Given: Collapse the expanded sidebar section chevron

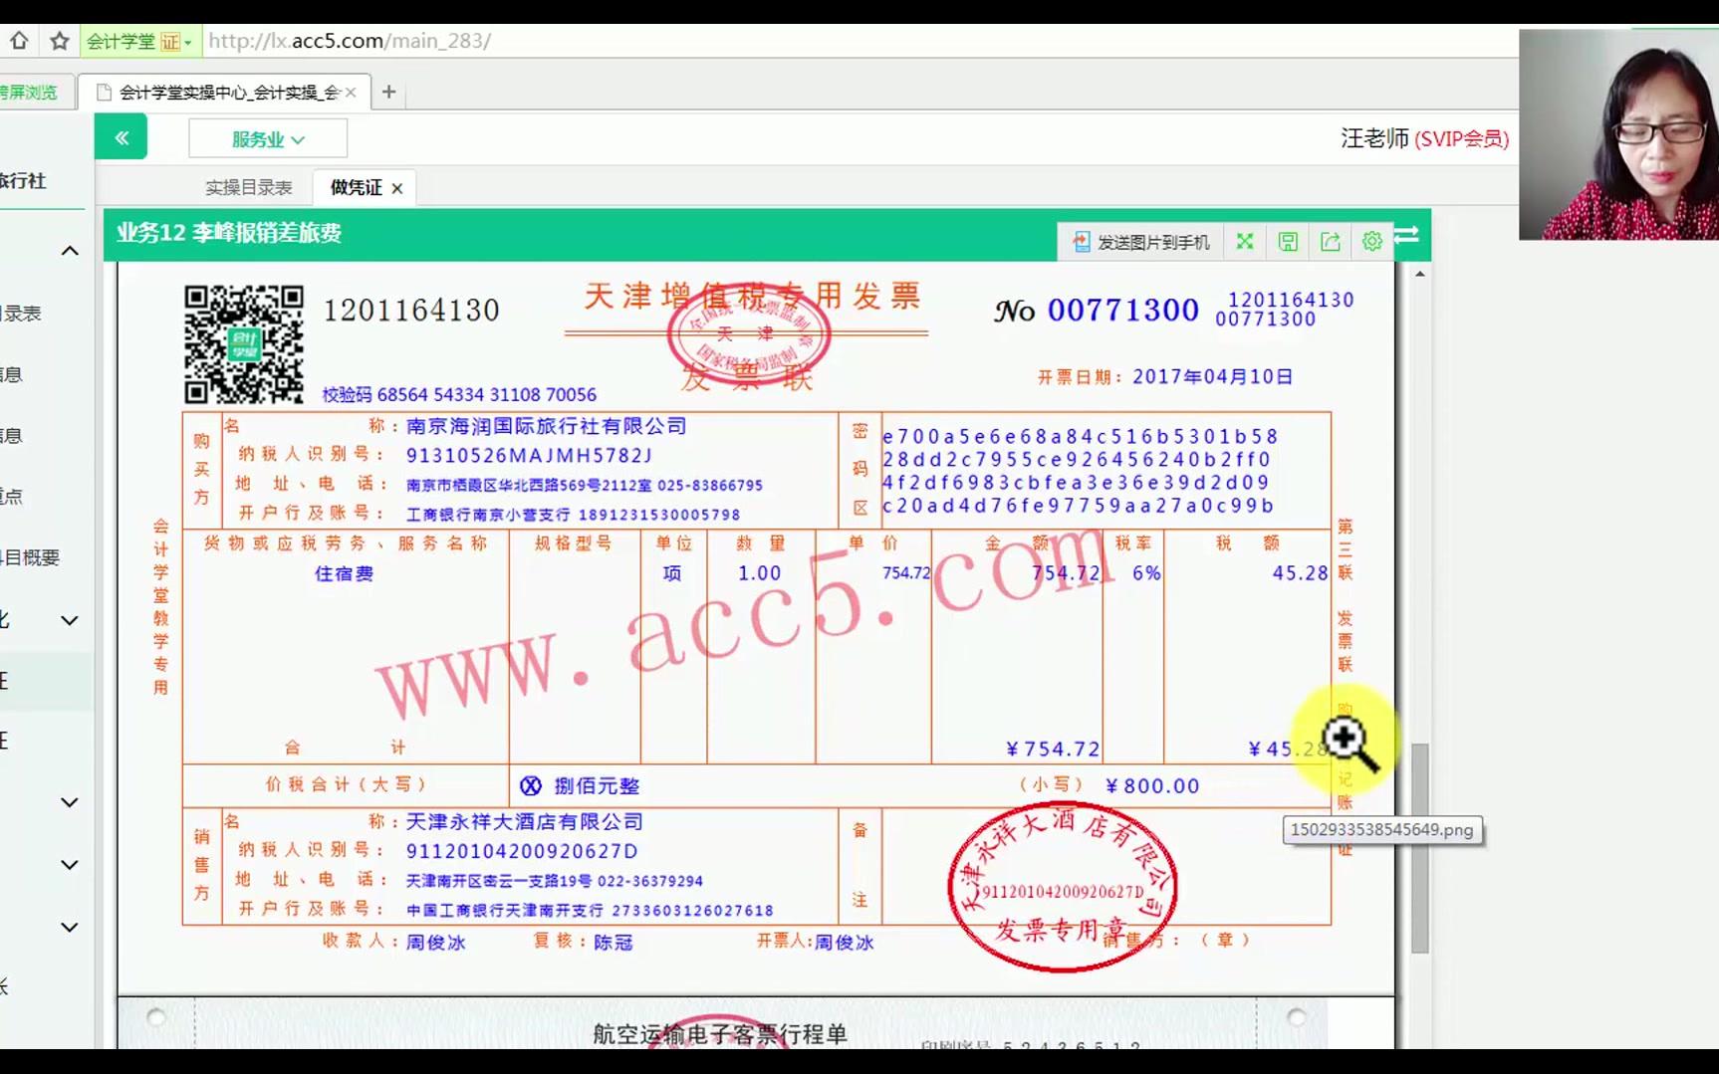Looking at the screenshot, I should click(x=69, y=251).
